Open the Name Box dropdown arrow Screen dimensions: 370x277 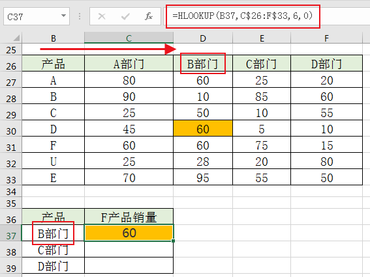63,16
